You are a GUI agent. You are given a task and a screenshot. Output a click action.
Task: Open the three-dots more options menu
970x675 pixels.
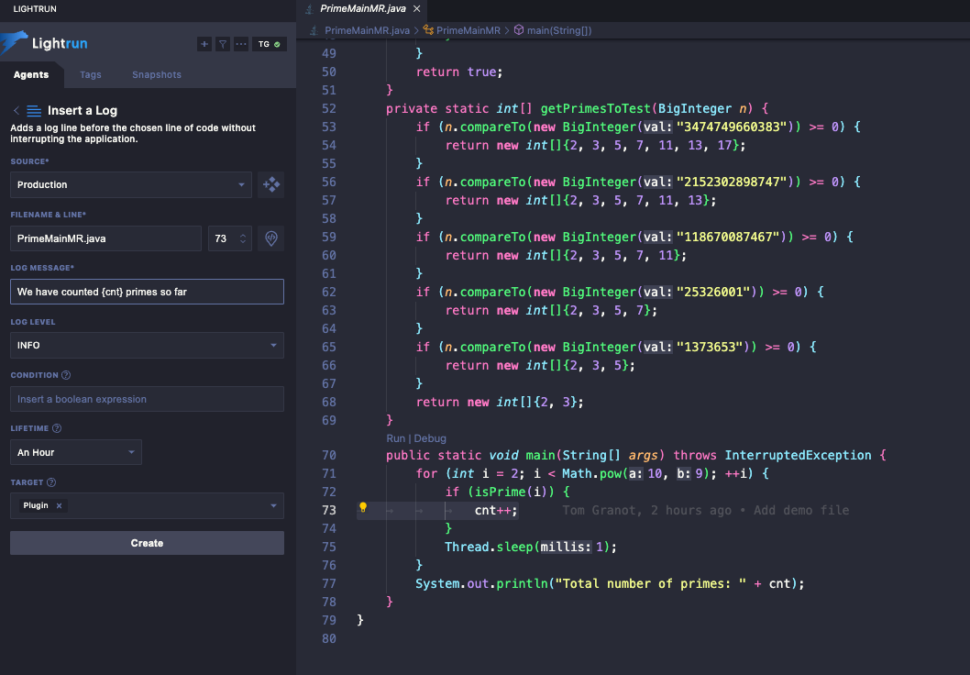point(241,44)
